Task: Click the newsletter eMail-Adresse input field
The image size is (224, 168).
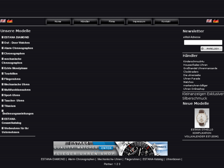Action: click(203, 43)
